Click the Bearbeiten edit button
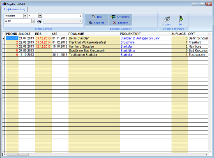Viewport: 214px width, 158px height. pos(120,17)
